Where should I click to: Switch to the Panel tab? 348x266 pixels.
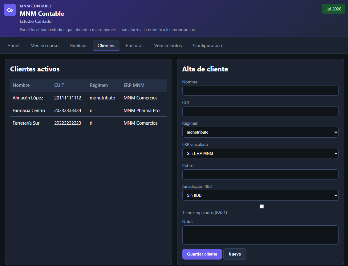(13, 46)
